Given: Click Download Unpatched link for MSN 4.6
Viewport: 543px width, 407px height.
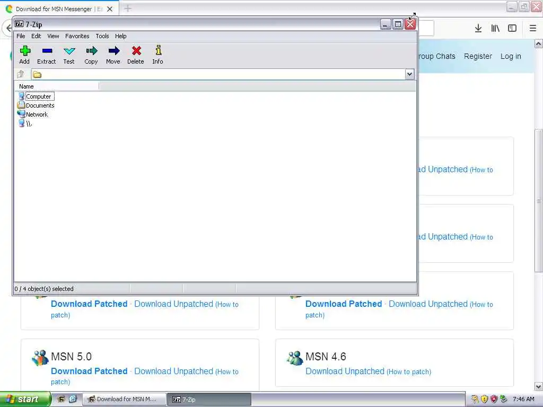Looking at the screenshot, I should click(x=345, y=371).
